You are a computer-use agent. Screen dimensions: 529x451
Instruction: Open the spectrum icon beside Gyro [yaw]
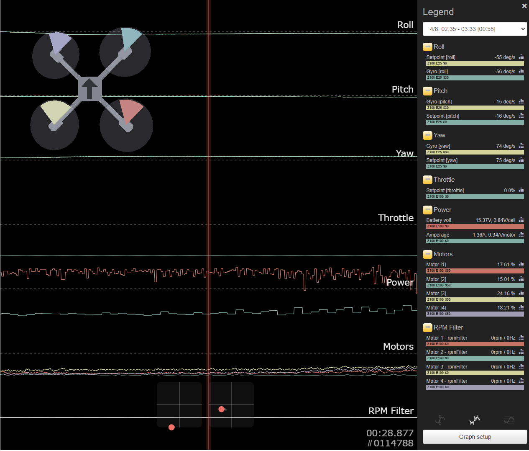(x=521, y=146)
